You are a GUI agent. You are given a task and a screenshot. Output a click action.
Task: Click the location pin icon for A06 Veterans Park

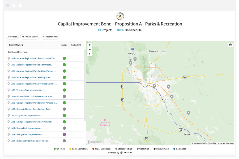[x=8, y=90]
